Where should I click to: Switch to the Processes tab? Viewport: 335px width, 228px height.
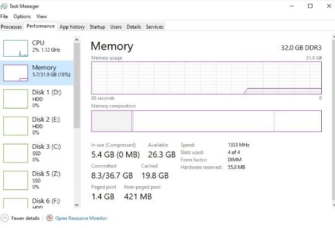pyautogui.click(x=12, y=26)
